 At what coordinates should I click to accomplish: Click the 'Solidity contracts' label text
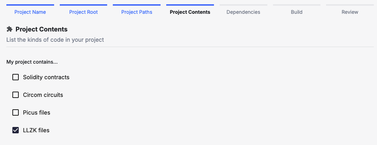pos(46,77)
